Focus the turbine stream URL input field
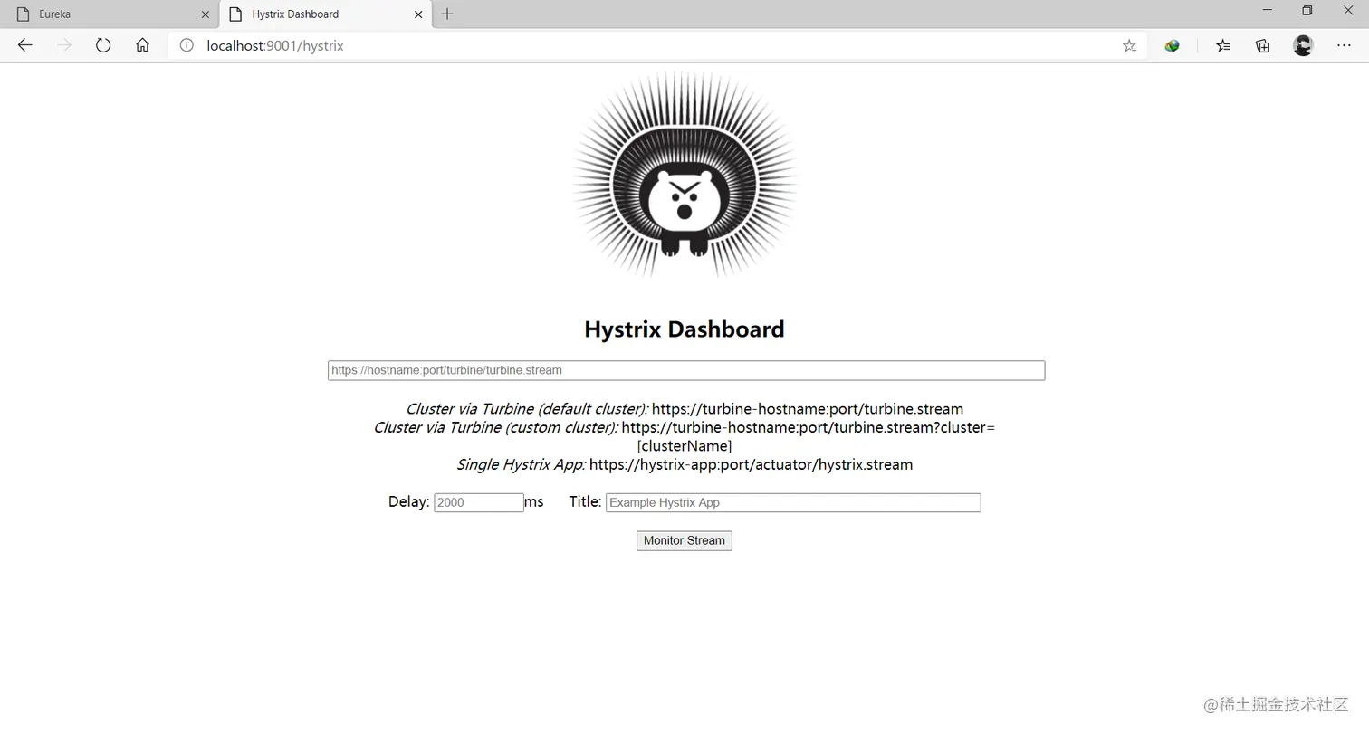This screenshot has height=734, width=1369. 686,370
